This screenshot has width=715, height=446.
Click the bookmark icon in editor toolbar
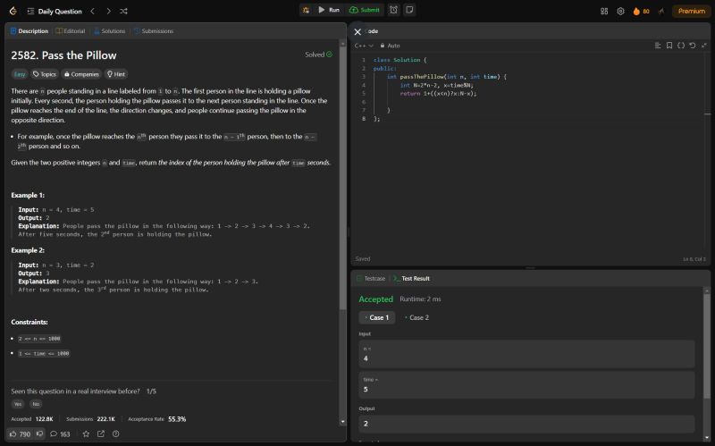coord(669,46)
